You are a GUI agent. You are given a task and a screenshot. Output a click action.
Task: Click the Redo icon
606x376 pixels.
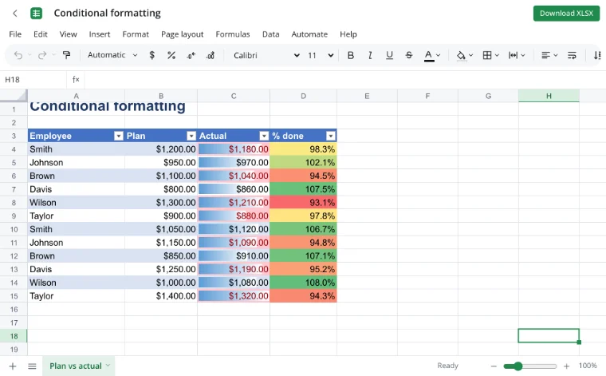[x=42, y=55]
